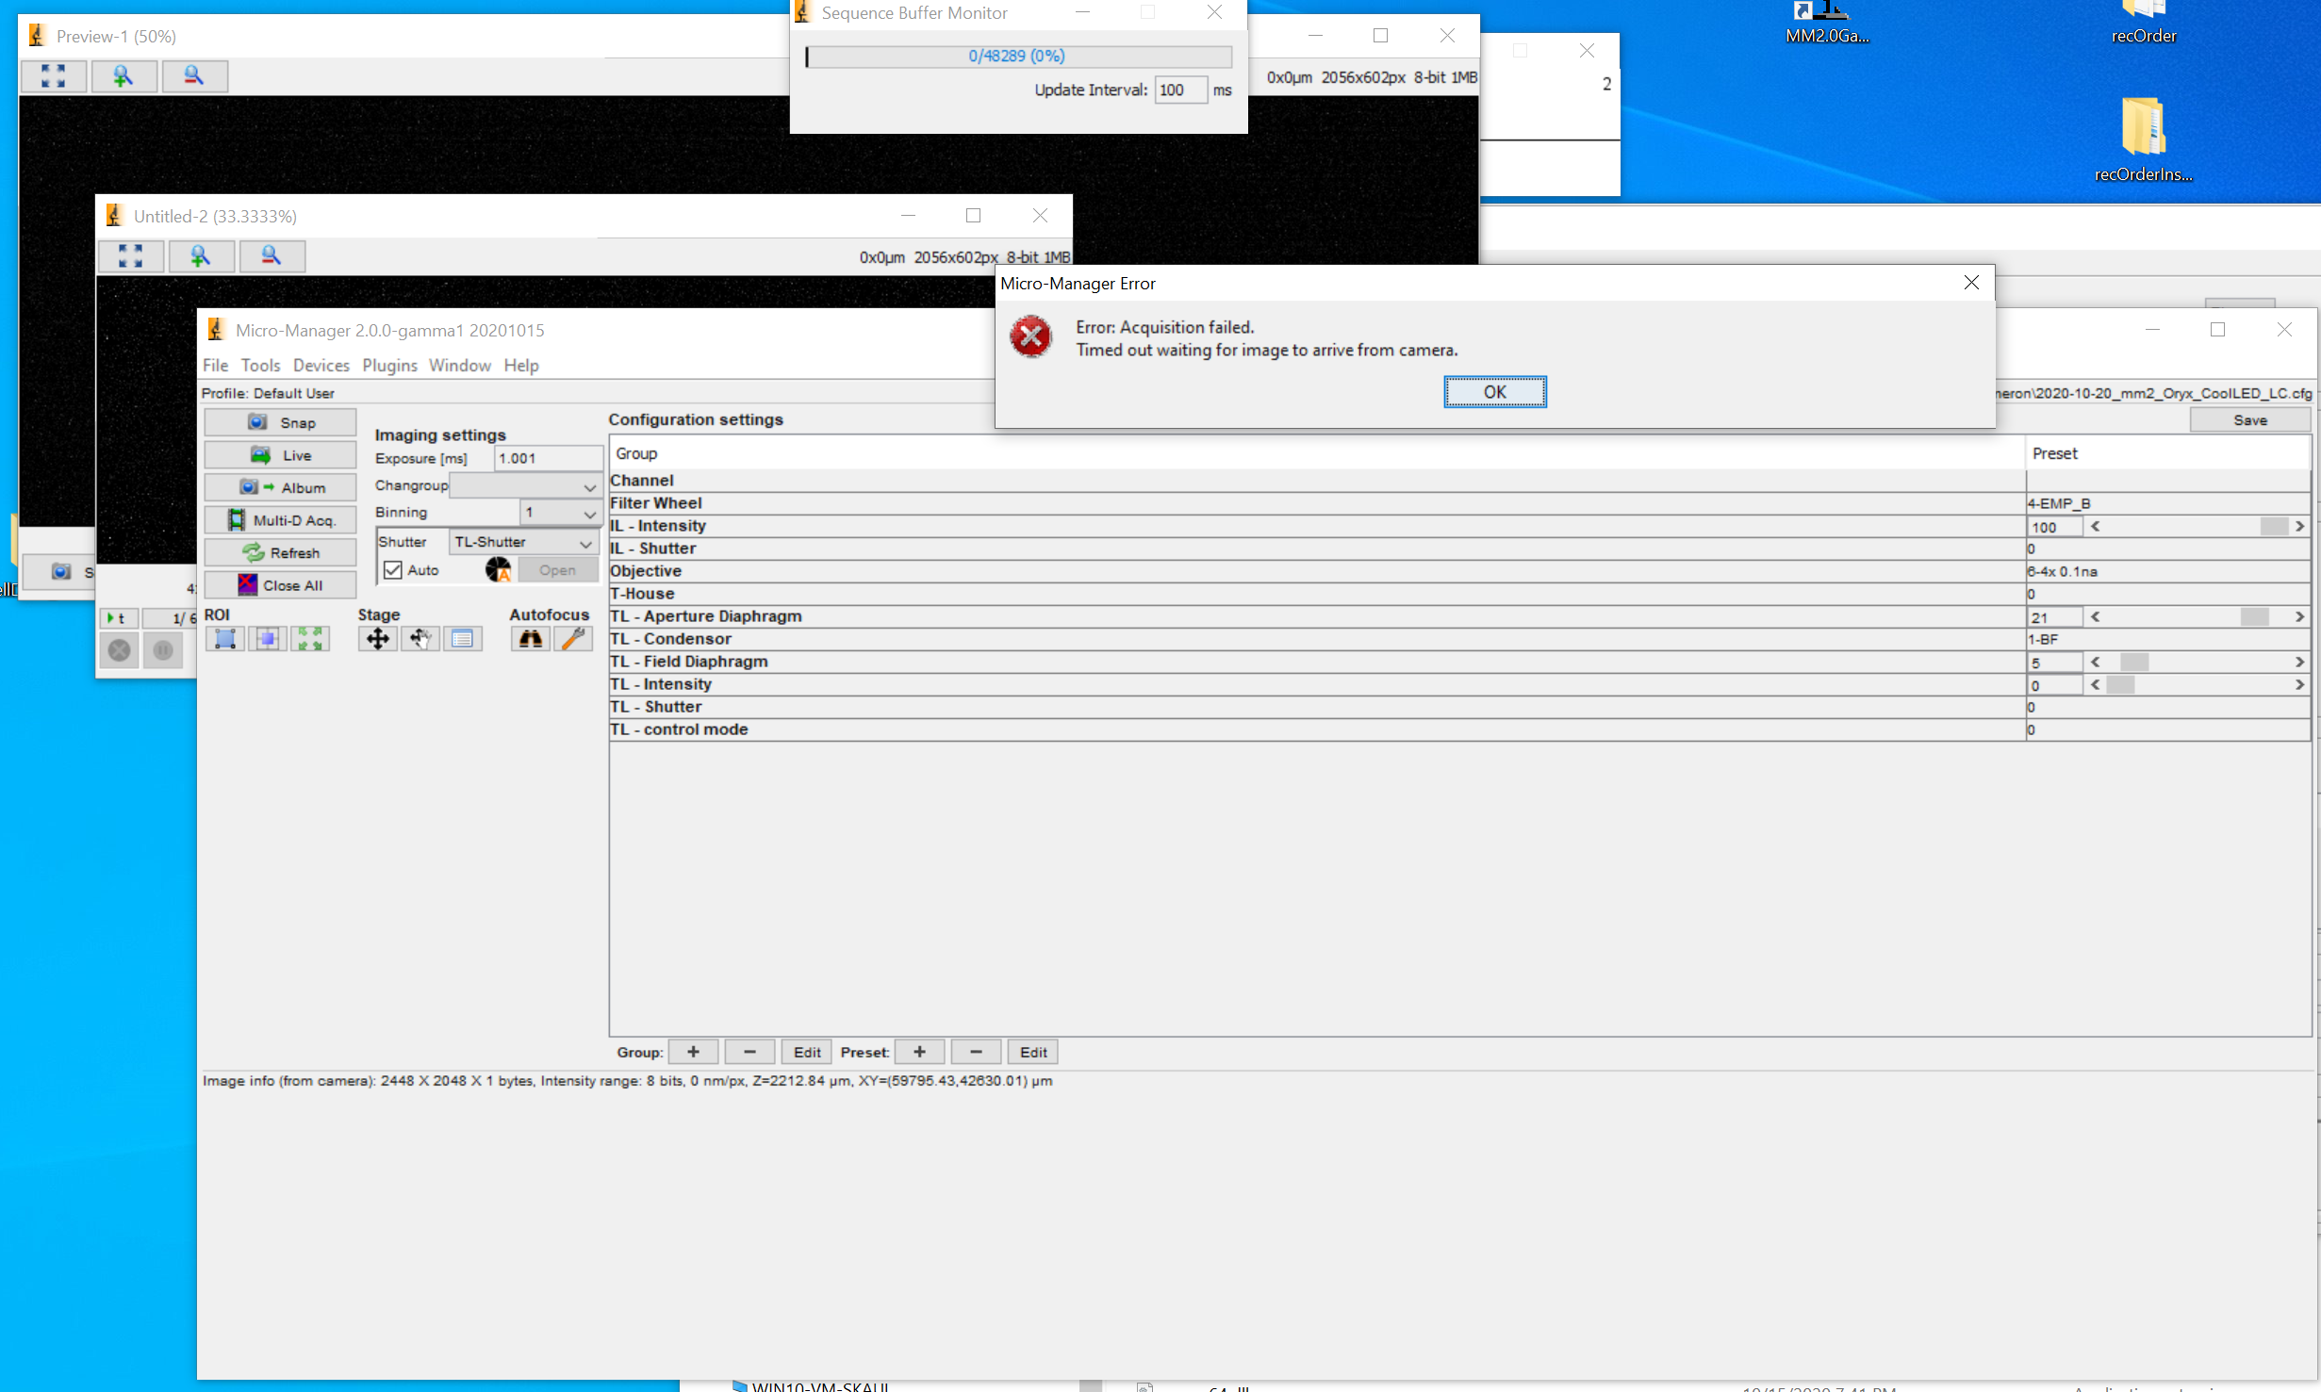Click full-screen icon in Preview-1 window
The image size is (2321, 1392).
[x=54, y=76]
